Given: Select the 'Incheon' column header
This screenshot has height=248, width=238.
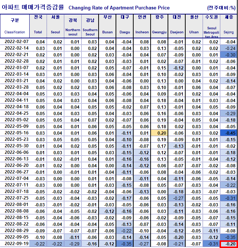Looking at the screenshot, I should tap(142, 26).
